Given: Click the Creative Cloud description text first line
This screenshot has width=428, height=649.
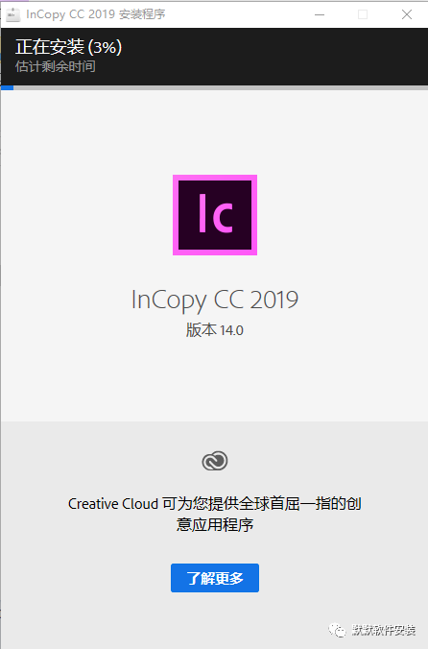Looking at the screenshot, I should tap(215, 503).
